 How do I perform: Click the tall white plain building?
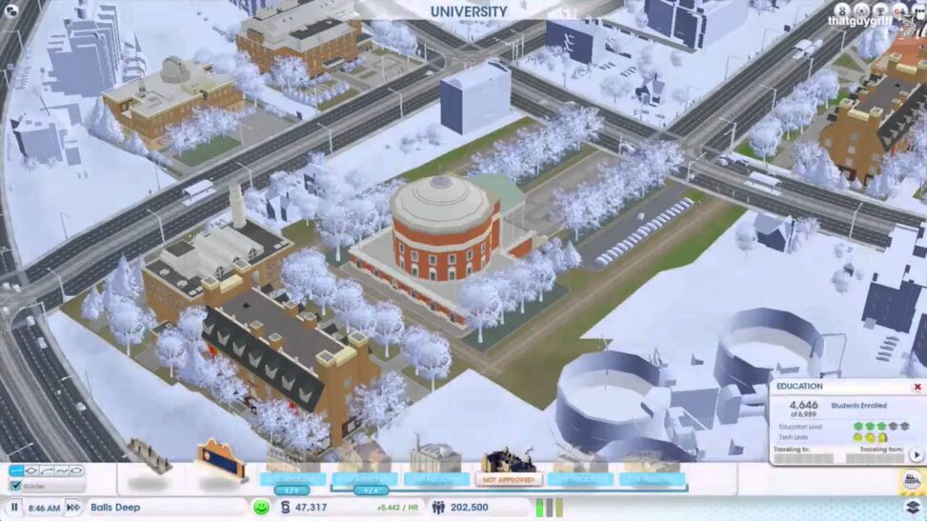pos(474,97)
